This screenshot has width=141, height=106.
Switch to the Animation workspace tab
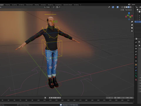click(x=43, y=5)
